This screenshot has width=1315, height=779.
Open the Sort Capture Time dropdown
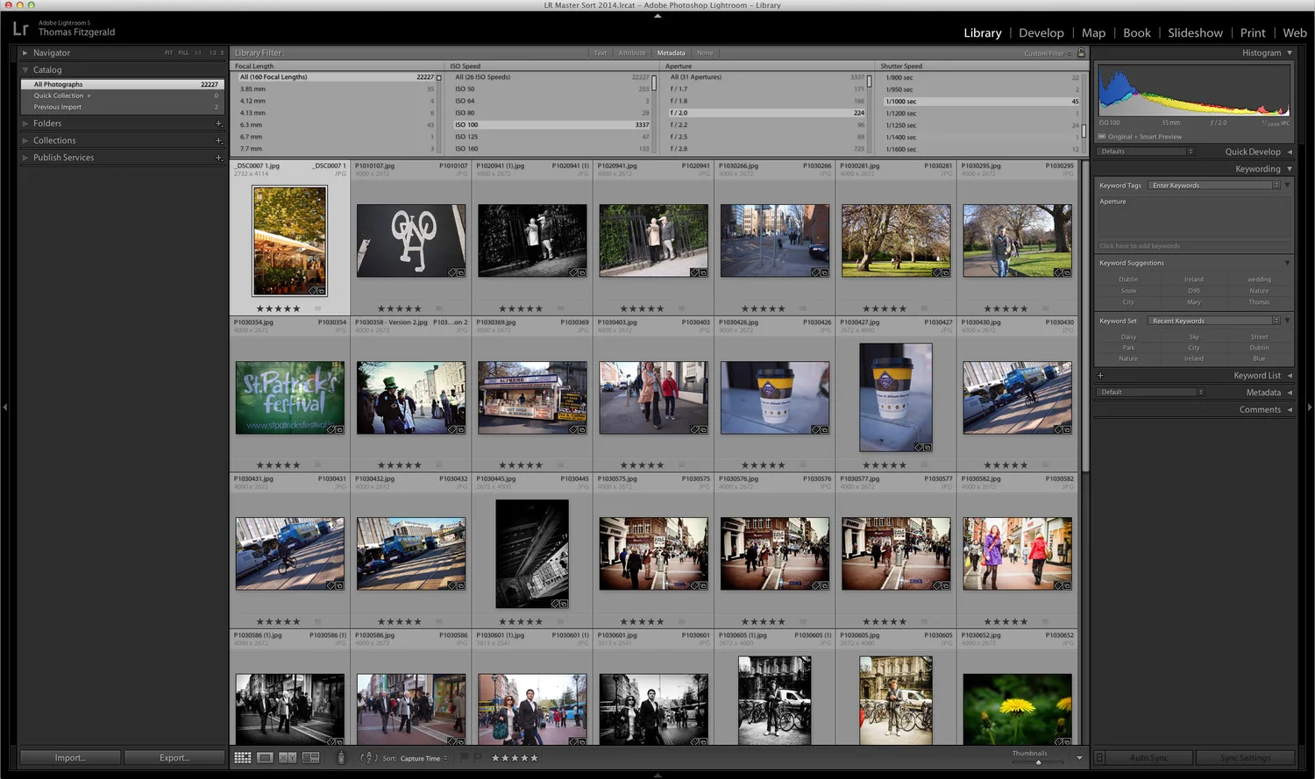pos(424,758)
